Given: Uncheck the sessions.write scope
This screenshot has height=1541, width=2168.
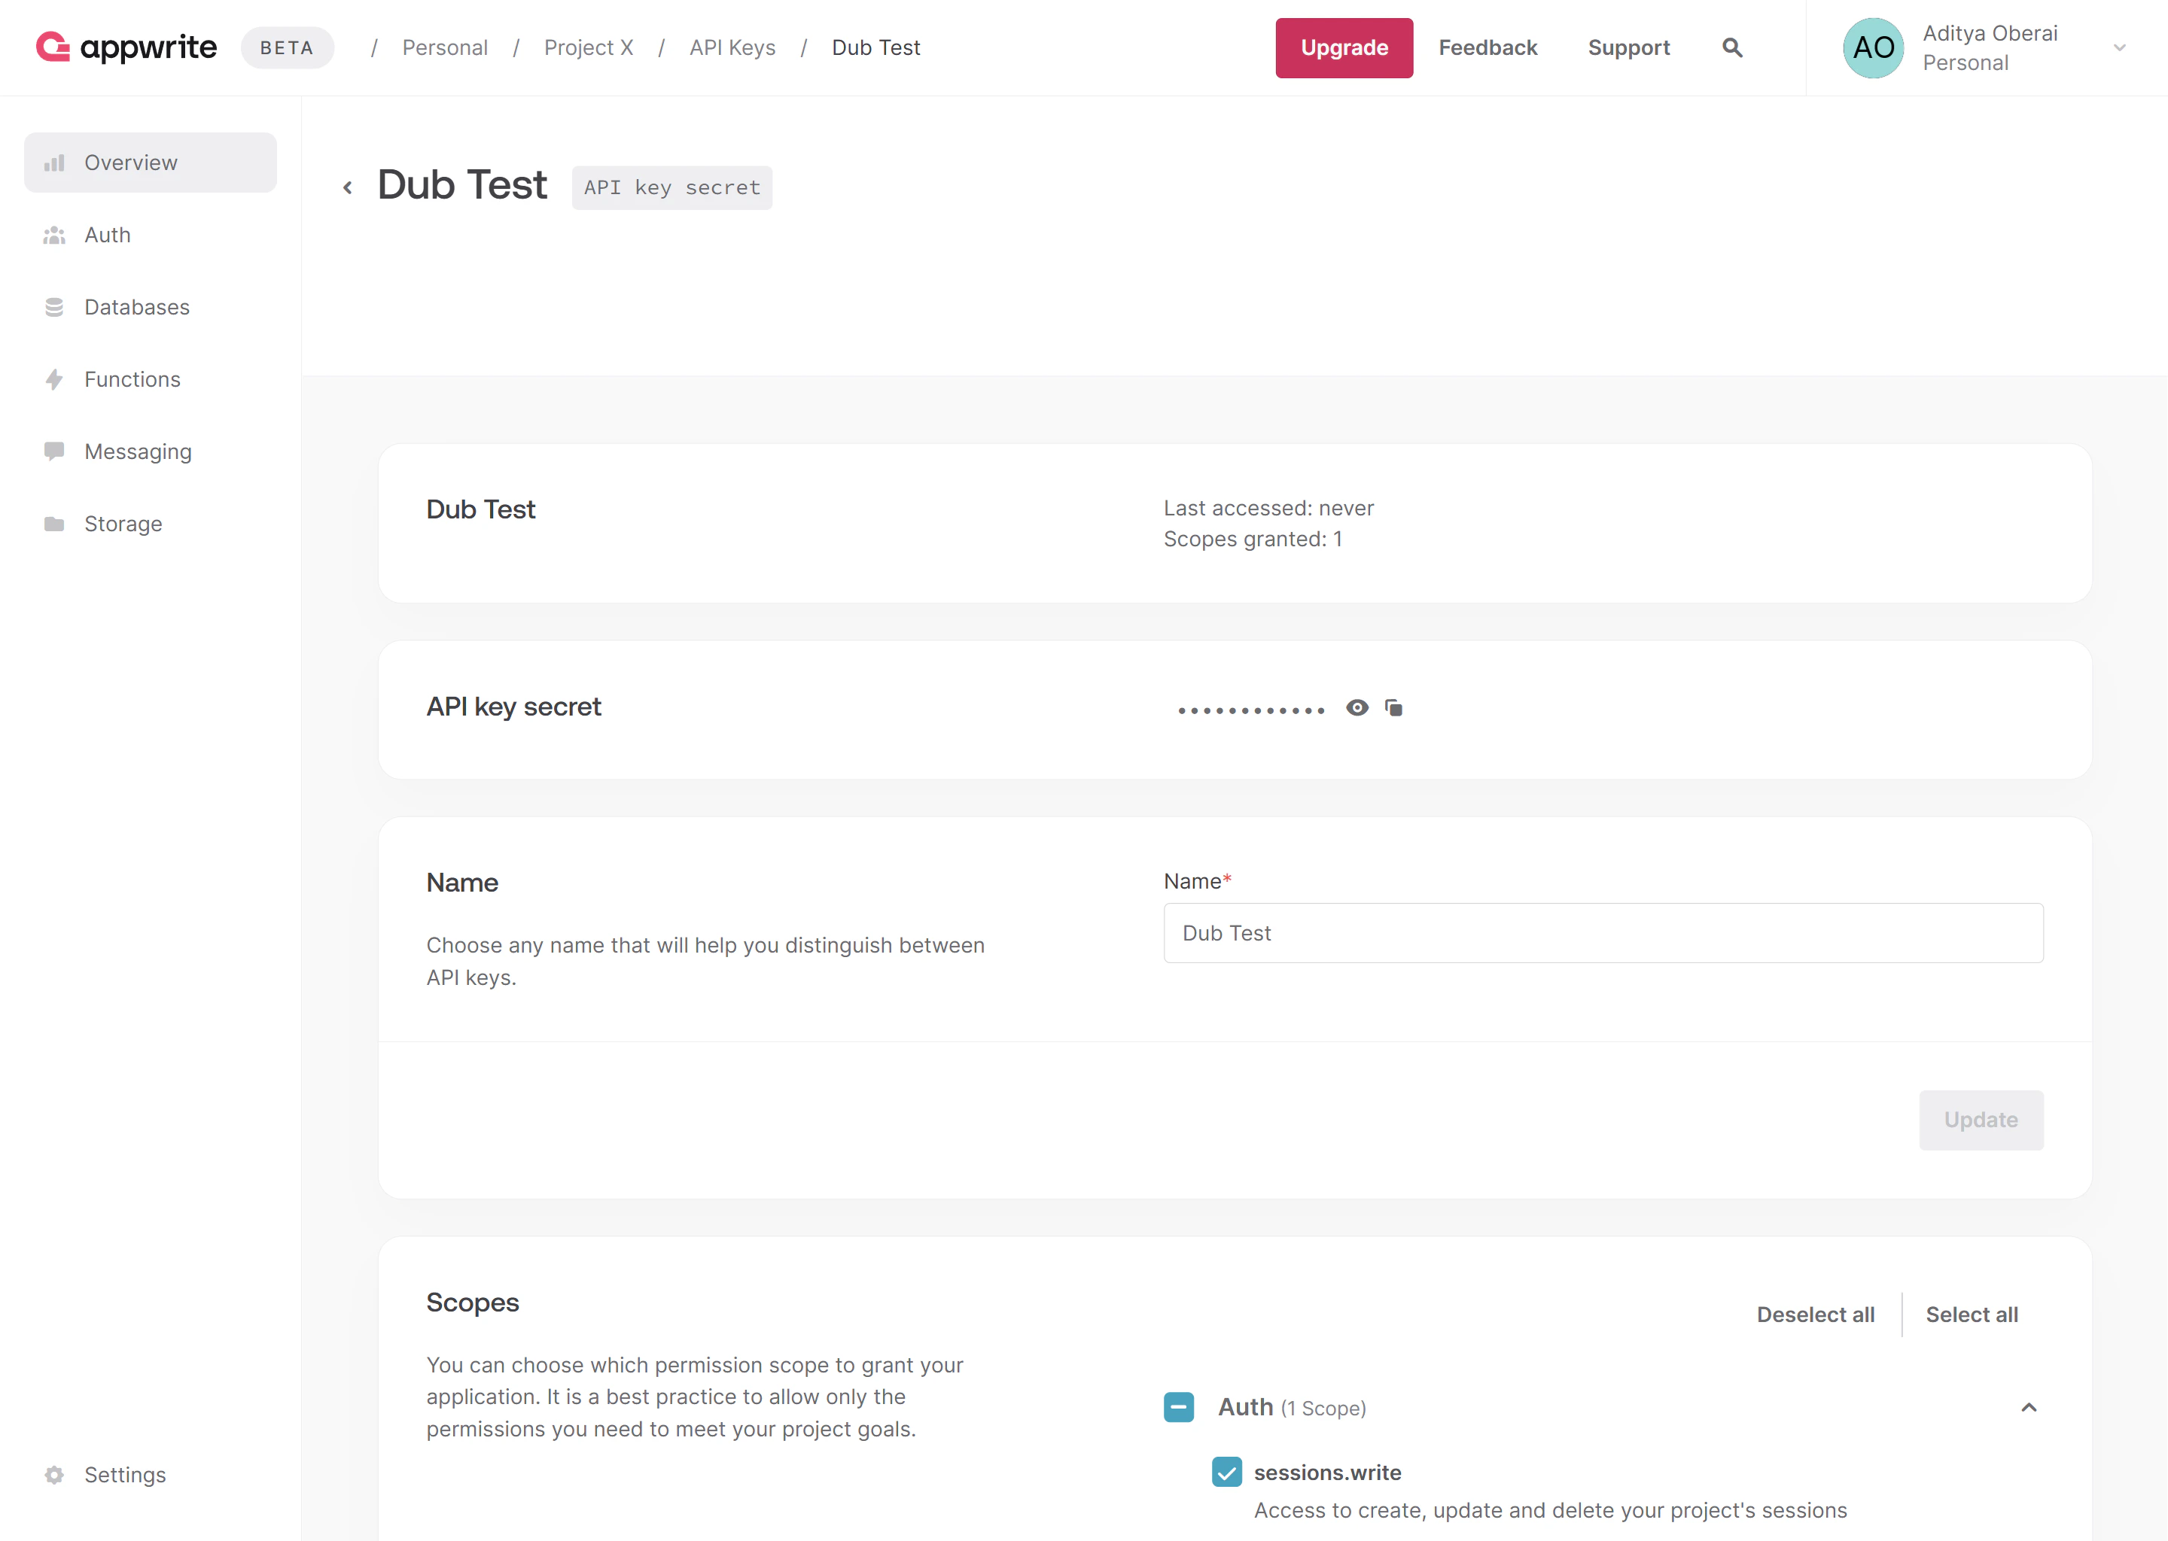Looking at the screenshot, I should (x=1227, y=1472).
